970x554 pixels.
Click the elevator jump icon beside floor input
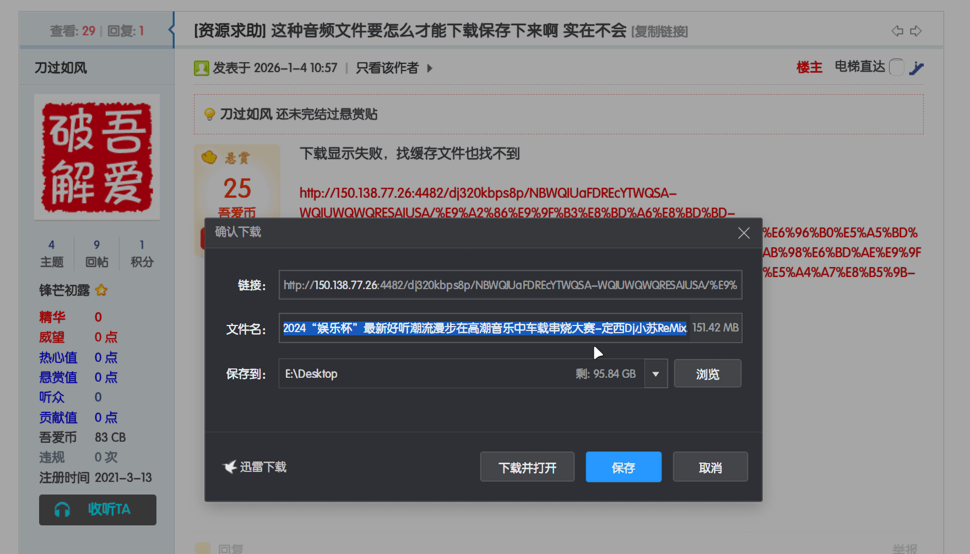click(x=917, y=68)
